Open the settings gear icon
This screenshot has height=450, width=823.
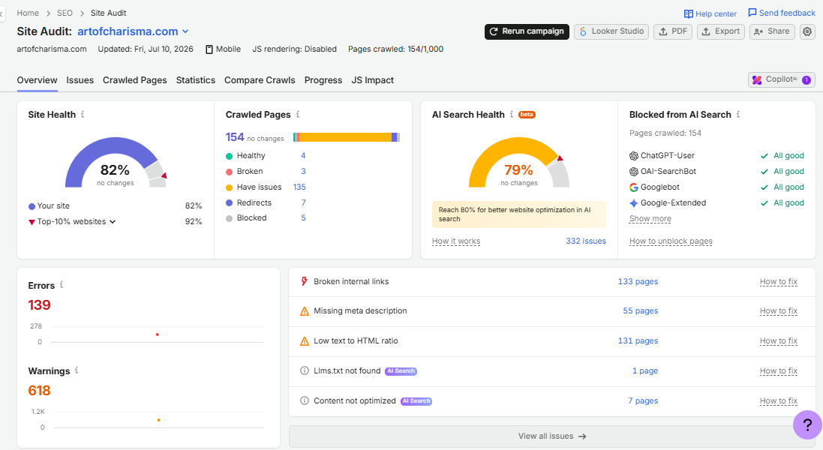(807, 31)
